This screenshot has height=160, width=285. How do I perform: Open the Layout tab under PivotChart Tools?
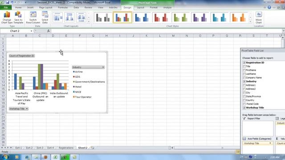(x=140, y=8)
